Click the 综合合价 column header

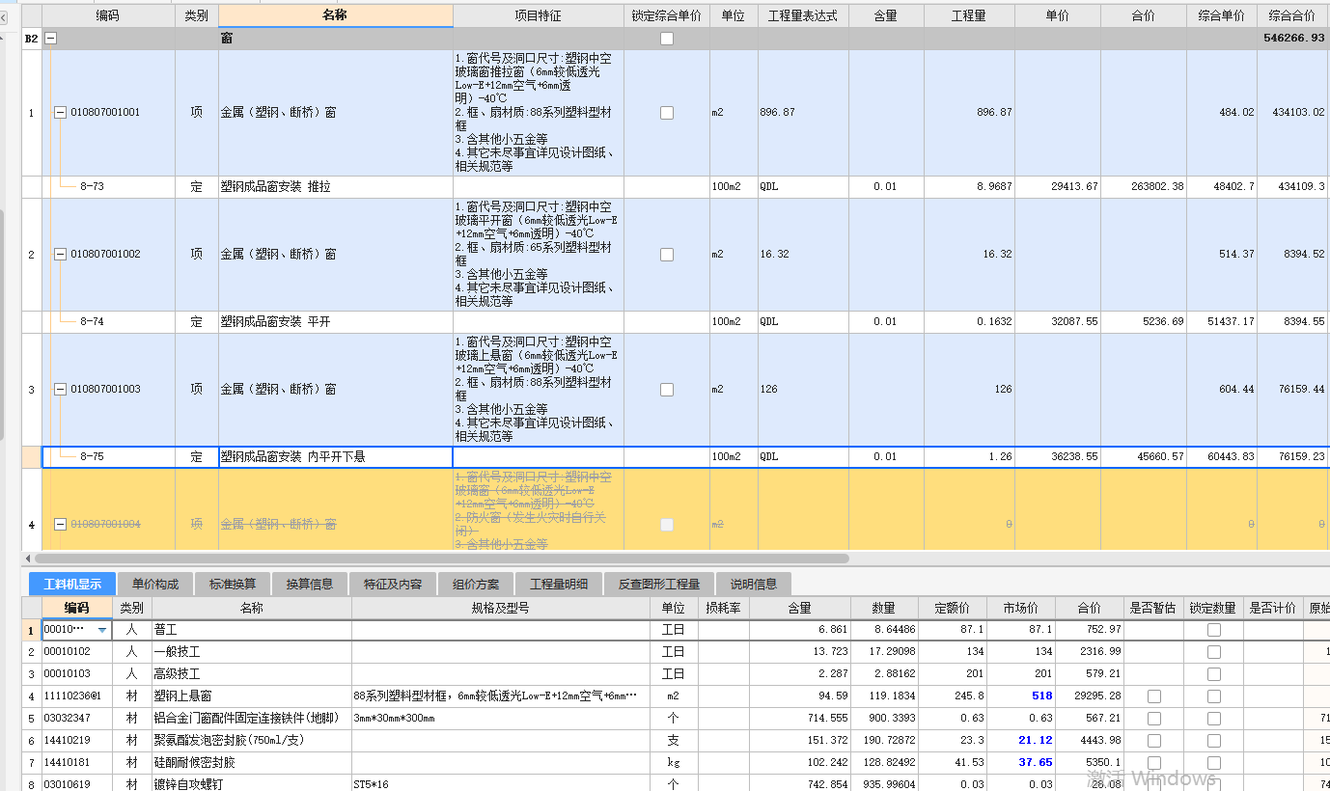pyautogui.click(x=1293, y=16)
